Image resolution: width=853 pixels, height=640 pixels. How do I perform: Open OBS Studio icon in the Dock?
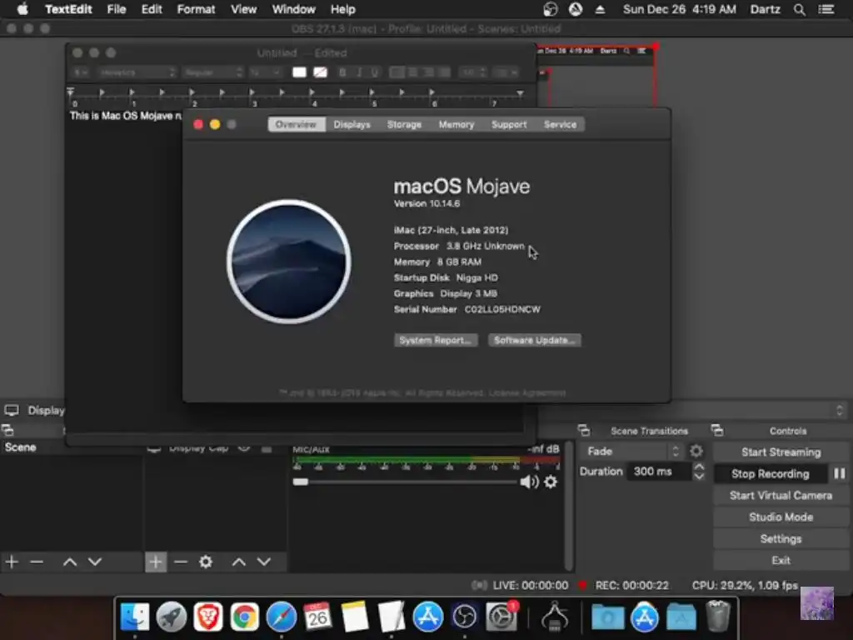coord(464,617)
